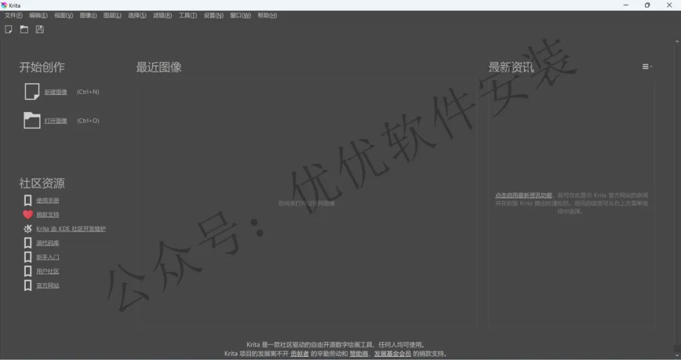Click the 点击启用最新资讯功能 link
The height and width of the screenshot is (360, 681).
(523, 196)
